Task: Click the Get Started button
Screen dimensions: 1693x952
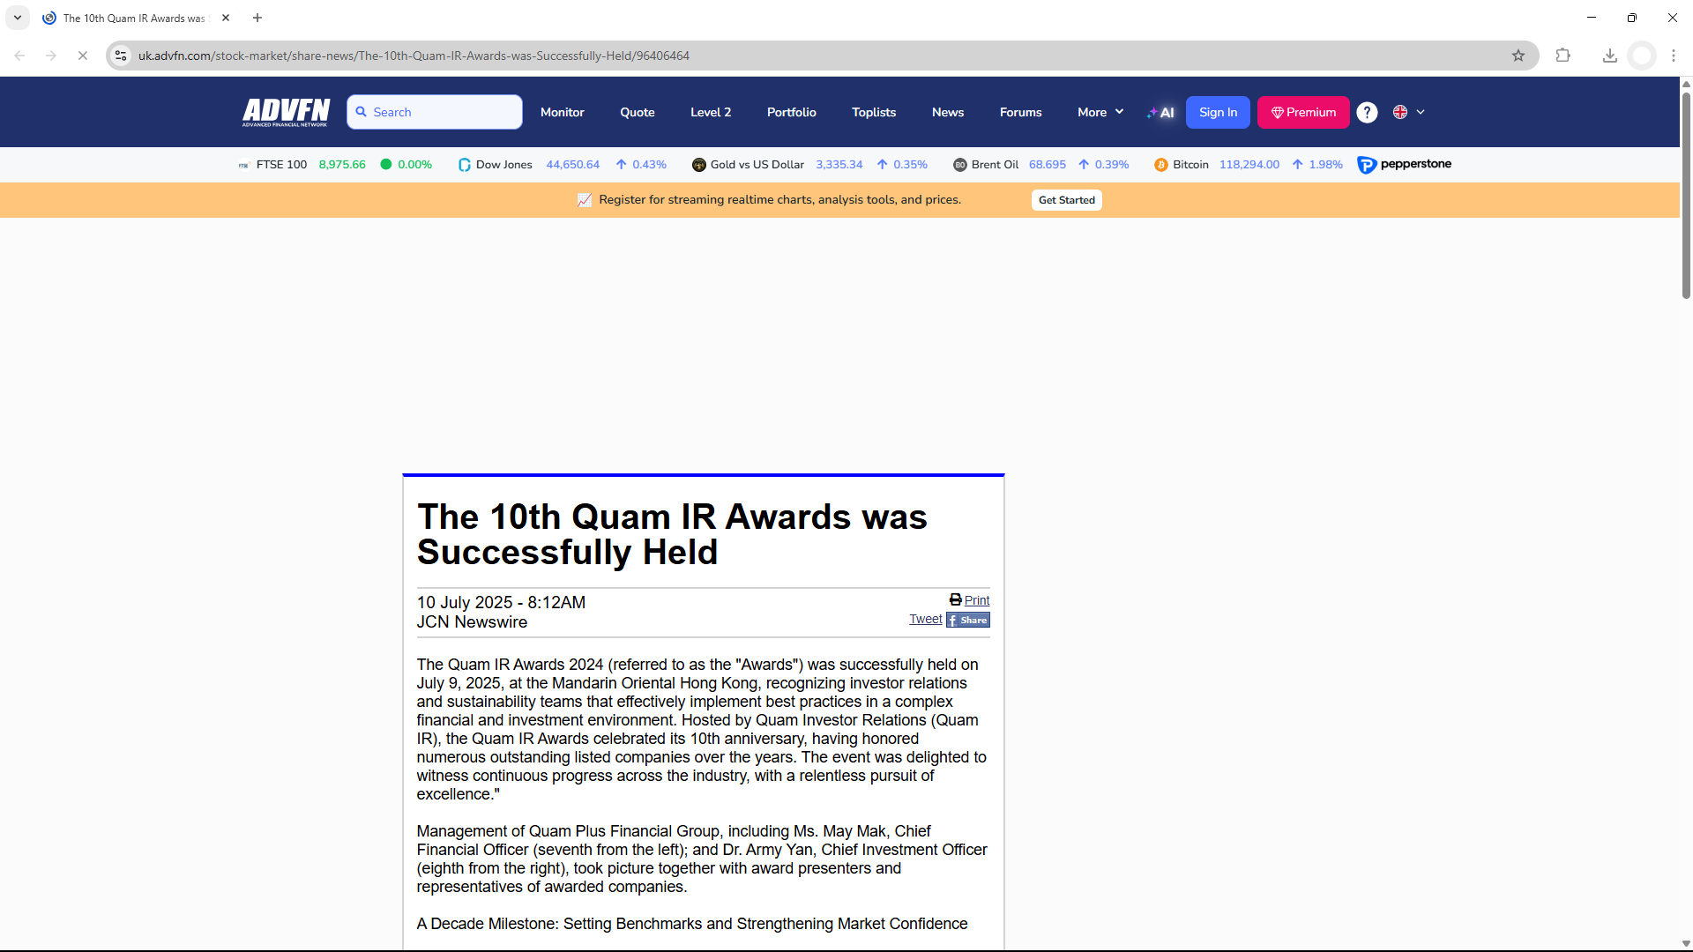Action: point(1067,200)
